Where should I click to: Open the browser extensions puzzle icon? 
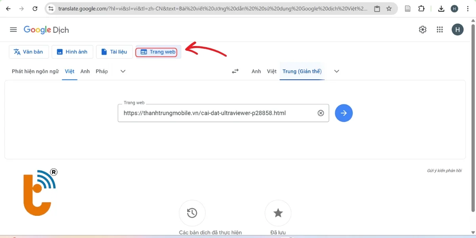tap(421, 8)
